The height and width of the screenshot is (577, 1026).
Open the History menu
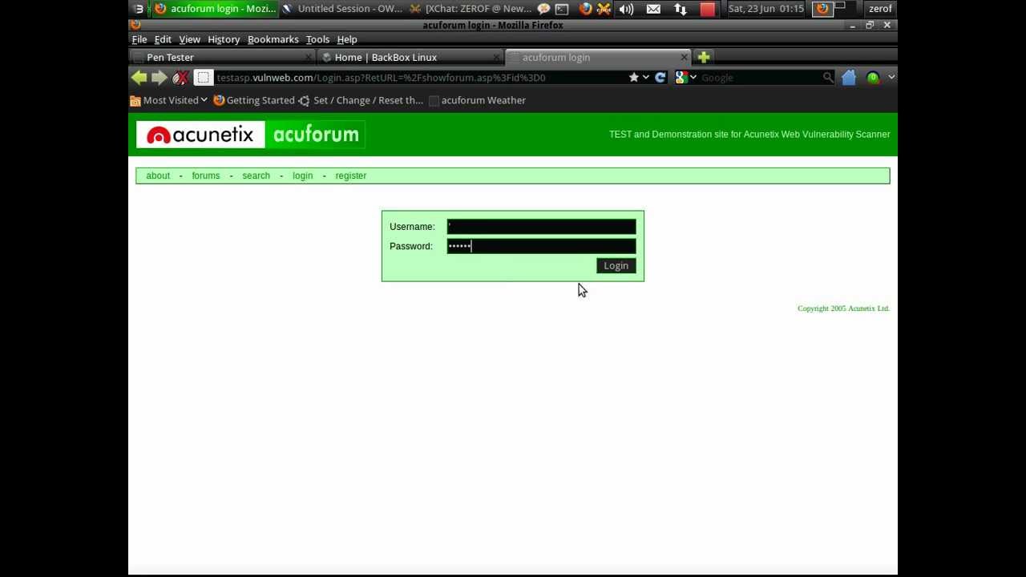point(224,39)
